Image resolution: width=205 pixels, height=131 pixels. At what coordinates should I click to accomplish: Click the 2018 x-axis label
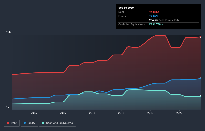coord(121,113)
